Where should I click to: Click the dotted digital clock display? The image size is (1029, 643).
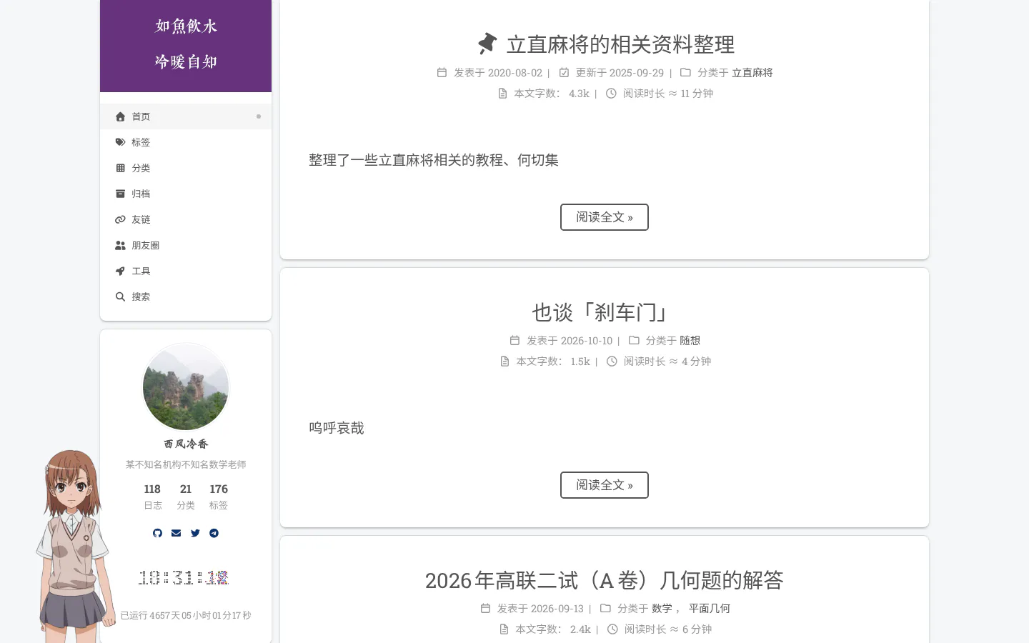184,577
